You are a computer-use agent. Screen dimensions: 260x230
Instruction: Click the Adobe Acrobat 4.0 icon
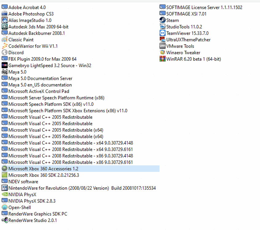tap(5, 7)
